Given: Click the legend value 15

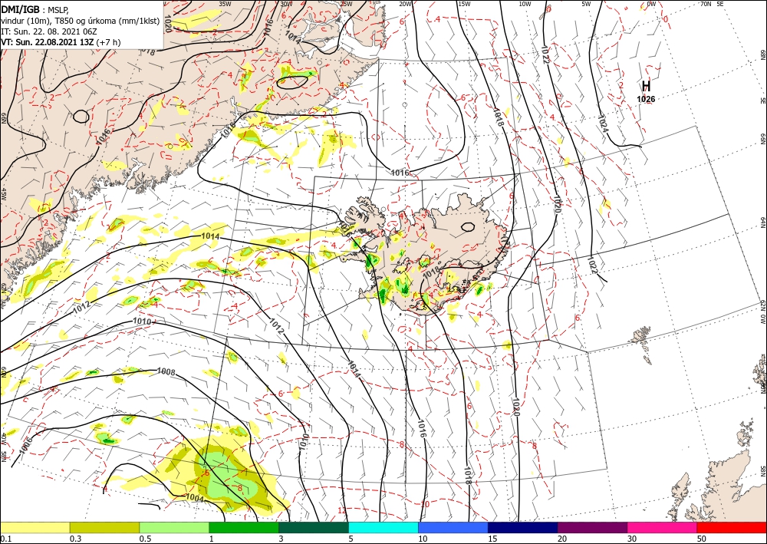Looking at the screenshot, I should click(492, 539).
